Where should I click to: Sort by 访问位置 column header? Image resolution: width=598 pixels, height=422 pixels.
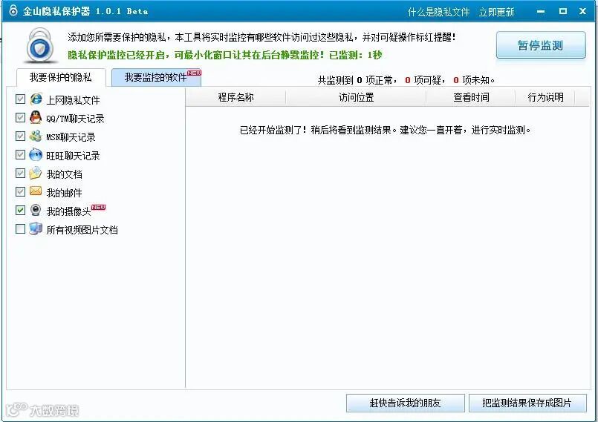point(356,97)
